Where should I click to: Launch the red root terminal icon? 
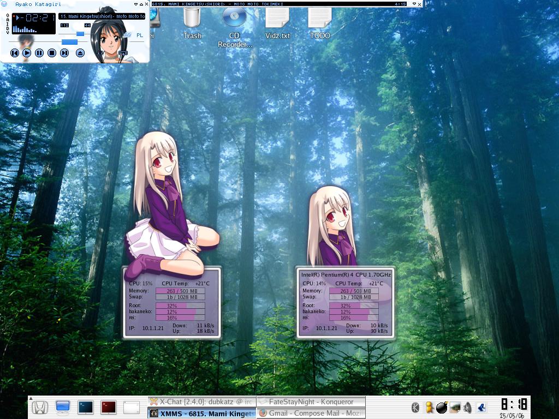coord(109,407)
